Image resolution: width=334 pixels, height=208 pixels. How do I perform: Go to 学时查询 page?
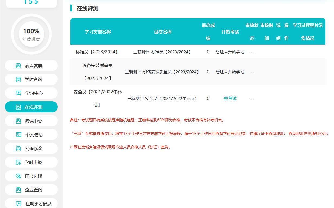(31, 79)
